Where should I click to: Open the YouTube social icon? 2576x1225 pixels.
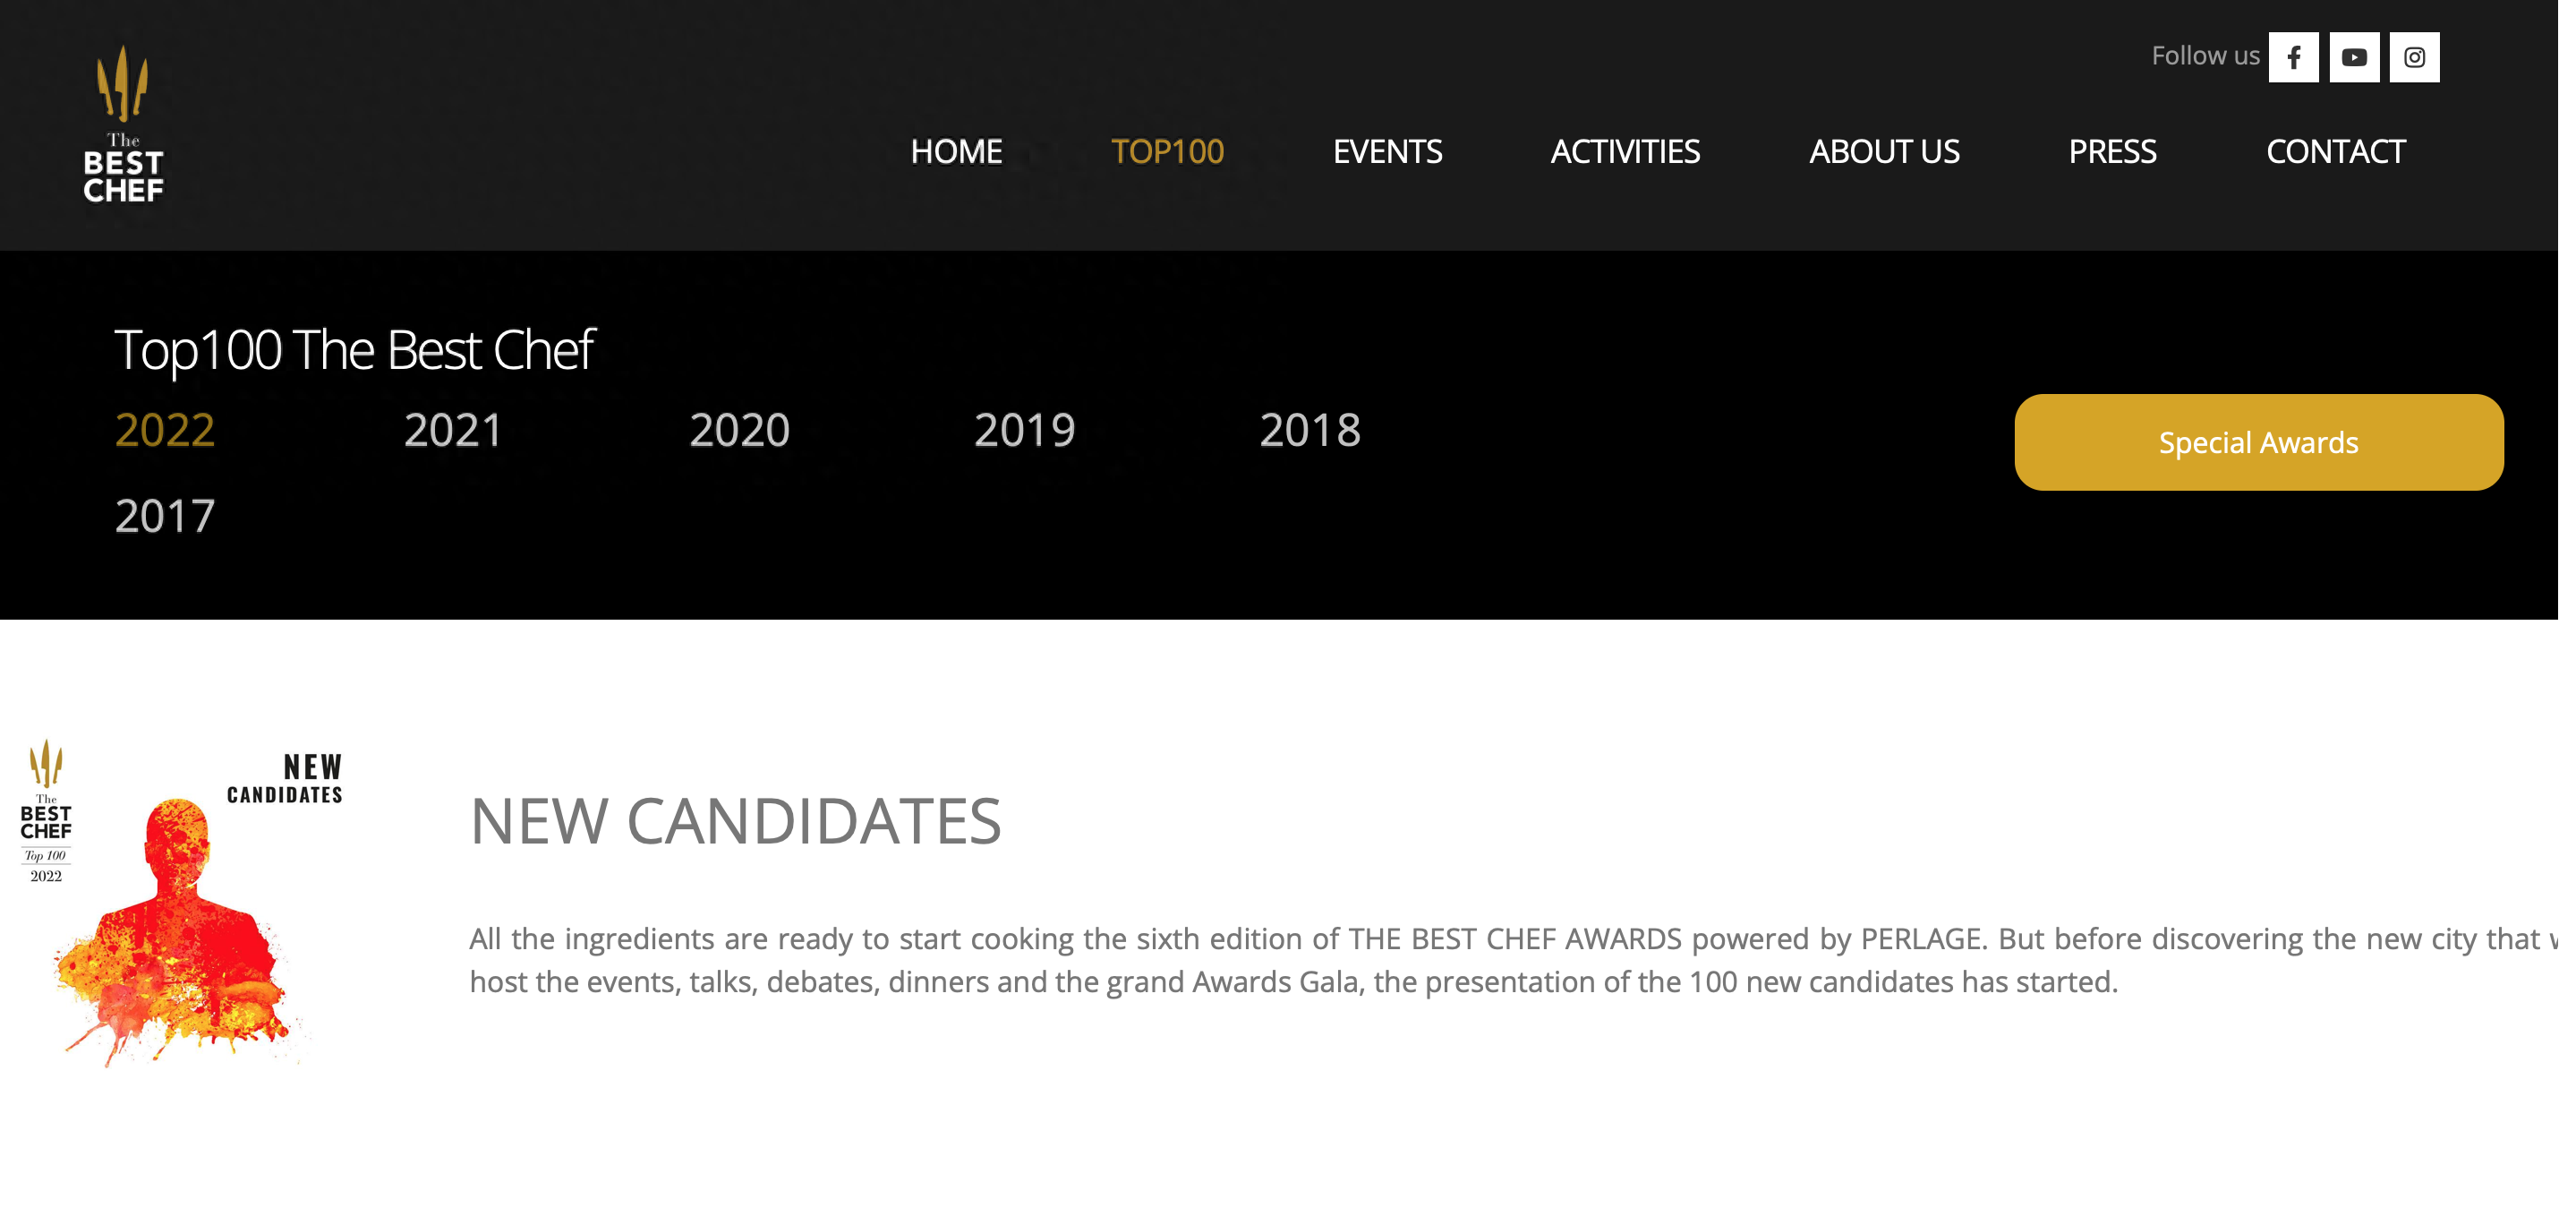2354,57
